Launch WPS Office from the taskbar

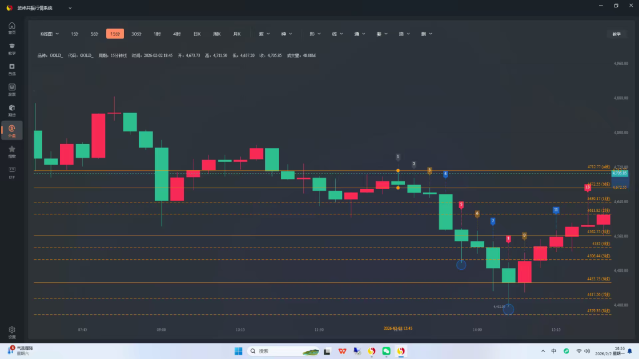click(x=343, y=351)
